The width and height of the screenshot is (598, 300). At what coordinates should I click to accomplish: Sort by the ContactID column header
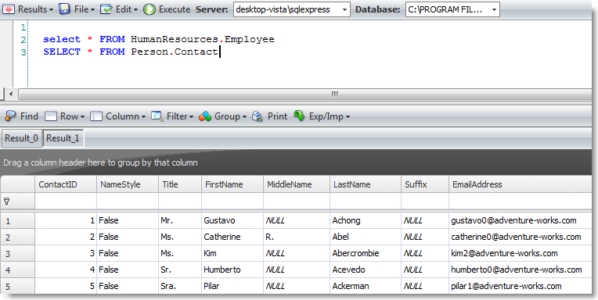click(x=66, y=184)
